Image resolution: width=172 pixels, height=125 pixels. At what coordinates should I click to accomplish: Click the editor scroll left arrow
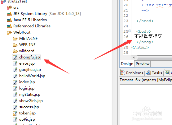[x=134, y=58]
